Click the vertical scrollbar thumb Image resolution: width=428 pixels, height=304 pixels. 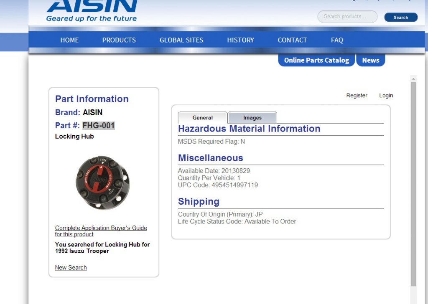click(x=413, y=184)
